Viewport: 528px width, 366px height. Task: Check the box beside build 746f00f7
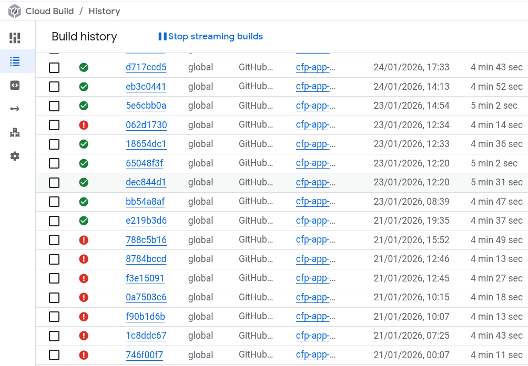coord(54,355)
